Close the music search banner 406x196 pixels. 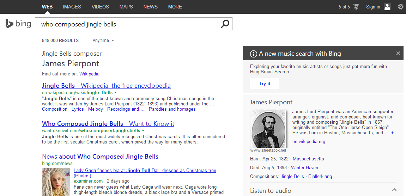coord(398,53)
